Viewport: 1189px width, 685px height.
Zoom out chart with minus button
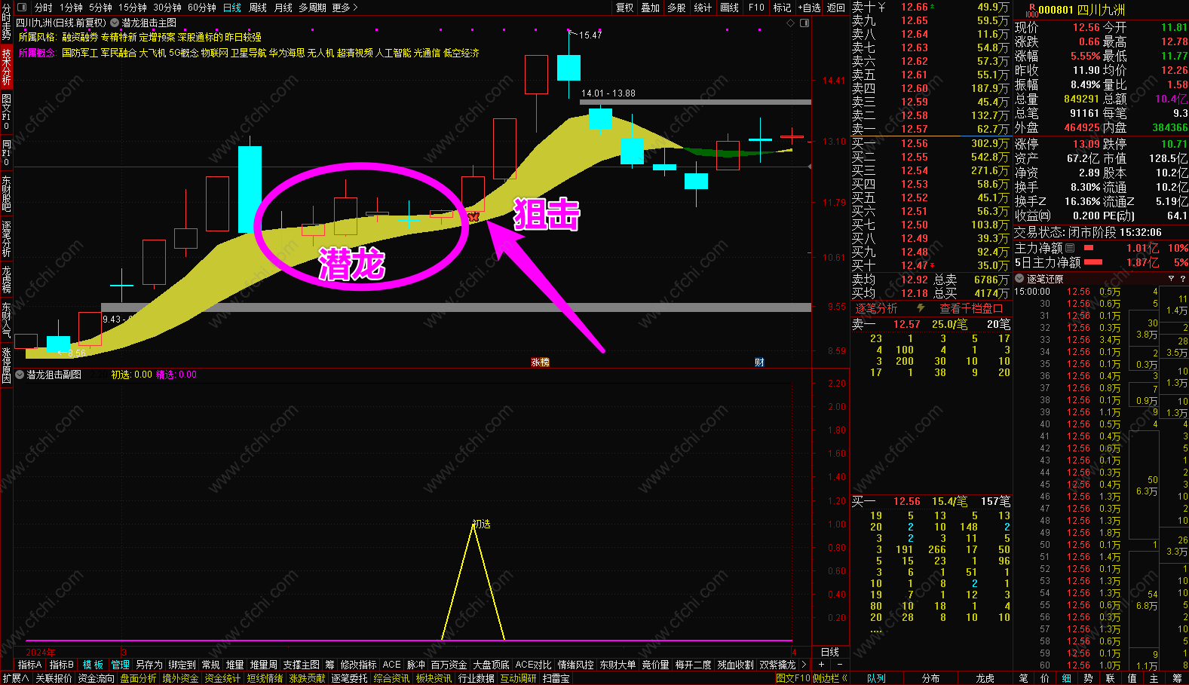coord(841,665)
